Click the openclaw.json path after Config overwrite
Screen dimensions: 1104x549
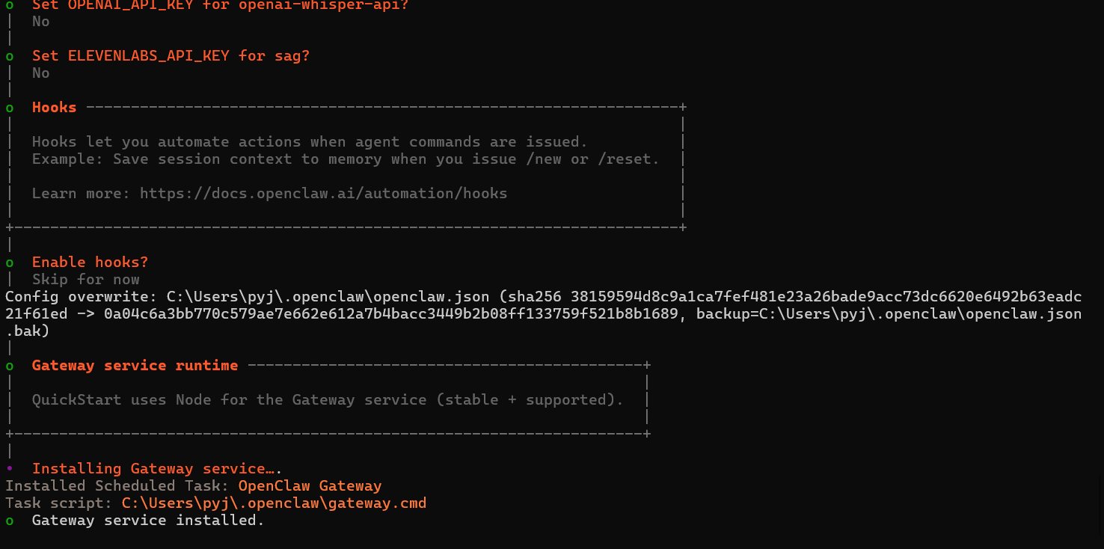pos(328,297)
